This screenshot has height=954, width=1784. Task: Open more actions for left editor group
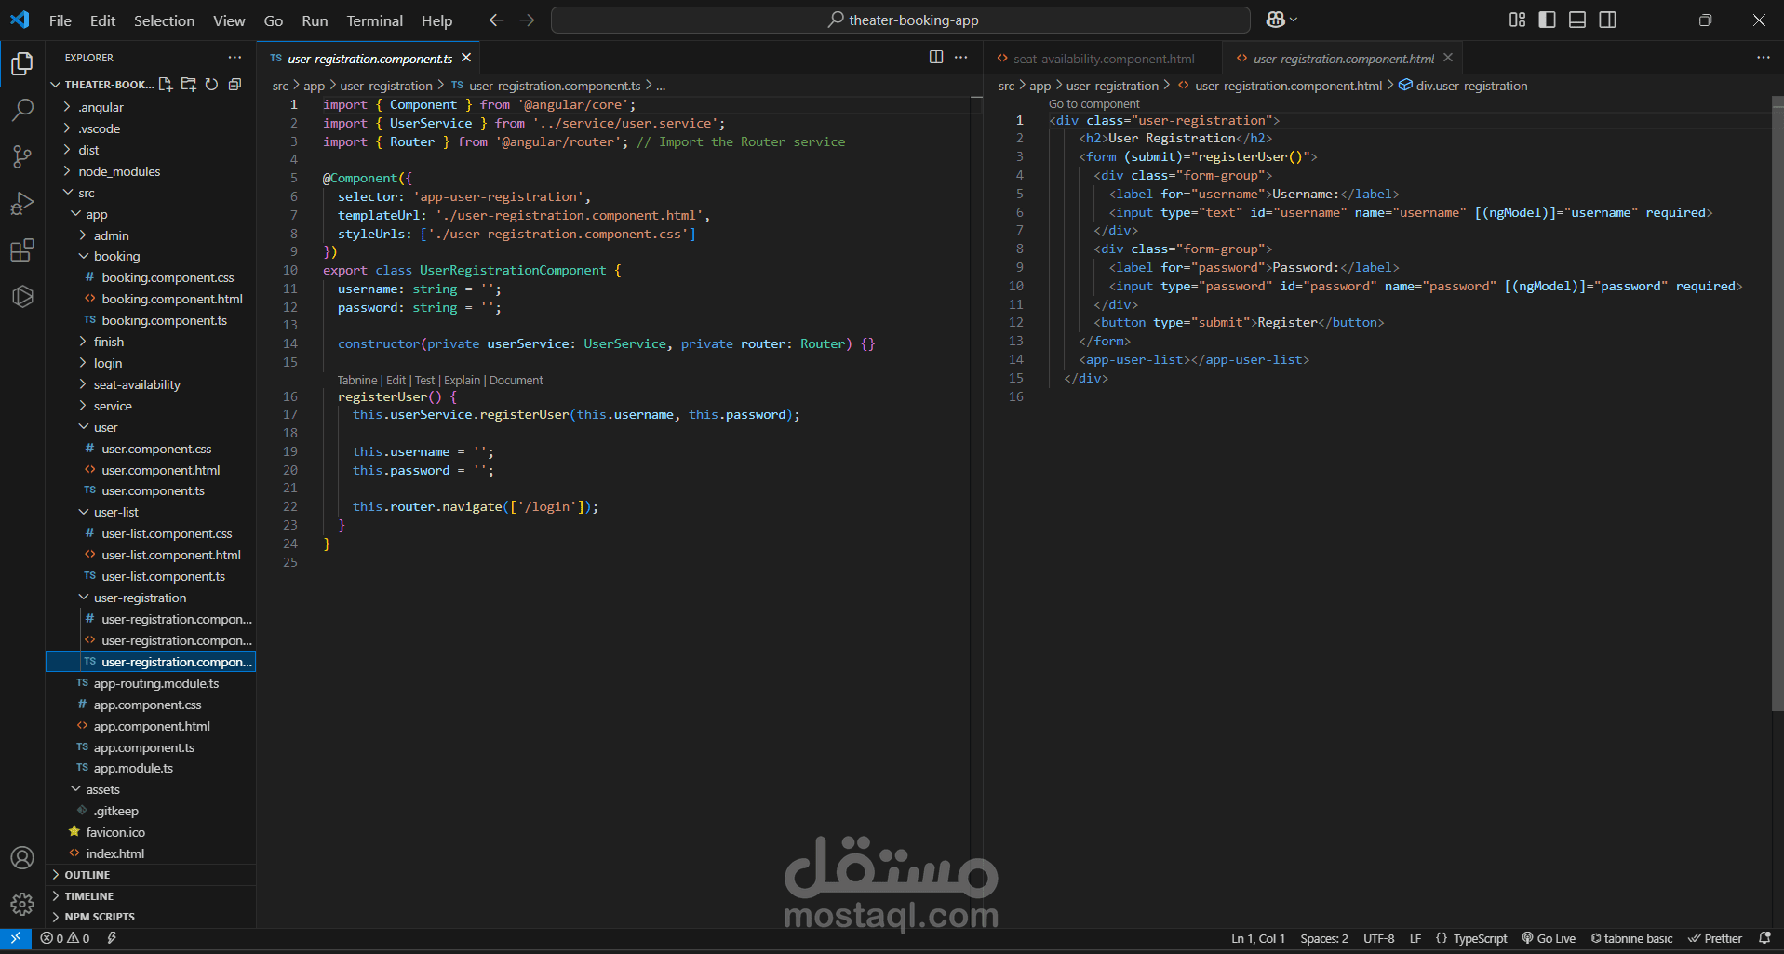pos(961,58)
